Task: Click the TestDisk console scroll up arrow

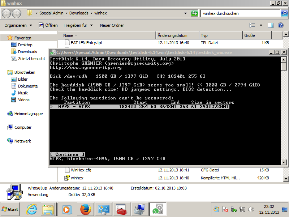Action: (x=284, y=60)
